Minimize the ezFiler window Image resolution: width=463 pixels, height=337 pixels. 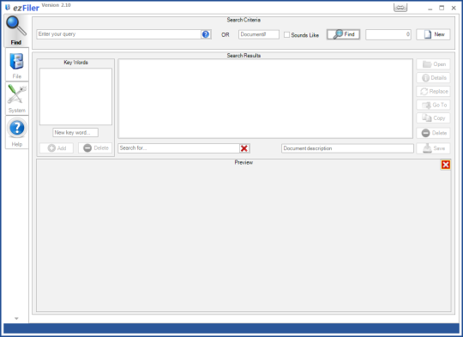430,9
